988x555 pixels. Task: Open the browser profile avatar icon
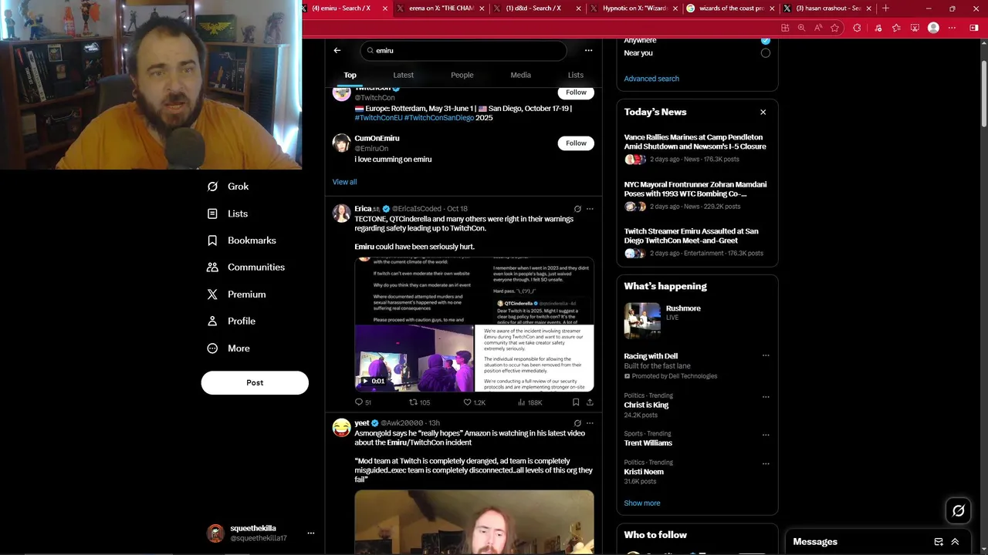[933, 28]
